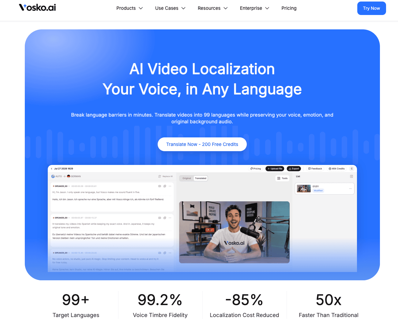The height and width of the screenshot is (336, 398).
Task: Open the SPEAKER_00 dropdown at 00:00:00.09
Action: click(x=61, y=186)
